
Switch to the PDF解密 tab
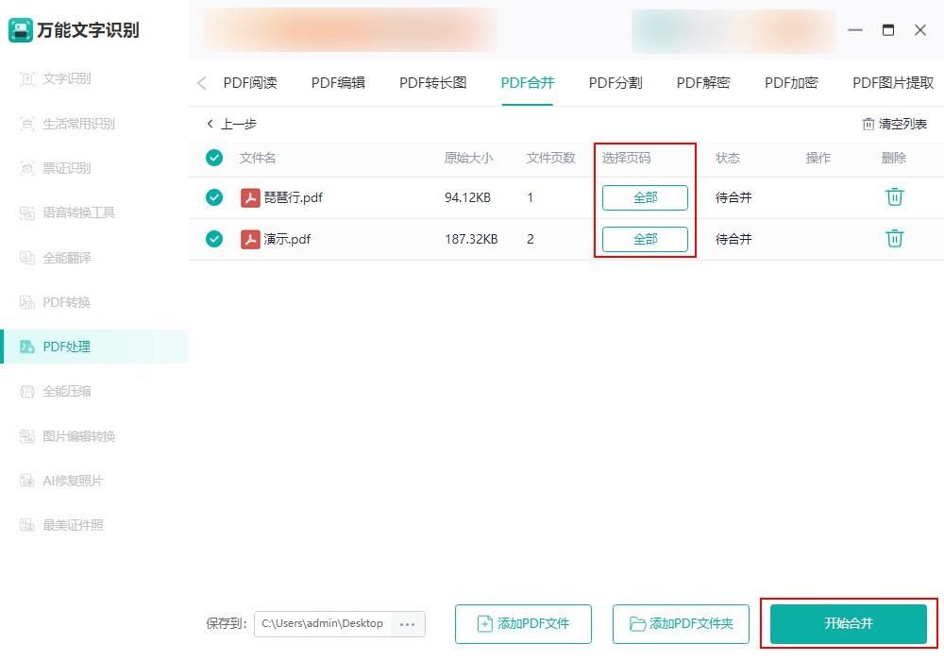(703, 83)
